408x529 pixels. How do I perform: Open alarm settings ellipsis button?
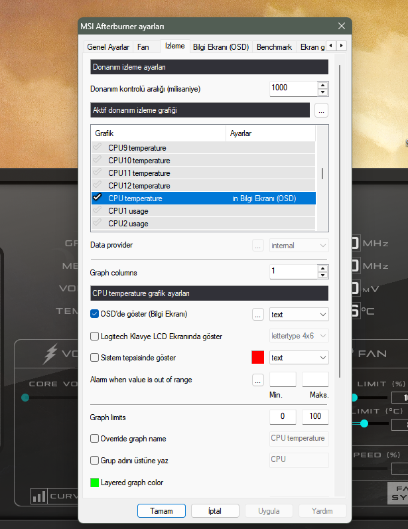pyautogui.click(x=258, y=380)
